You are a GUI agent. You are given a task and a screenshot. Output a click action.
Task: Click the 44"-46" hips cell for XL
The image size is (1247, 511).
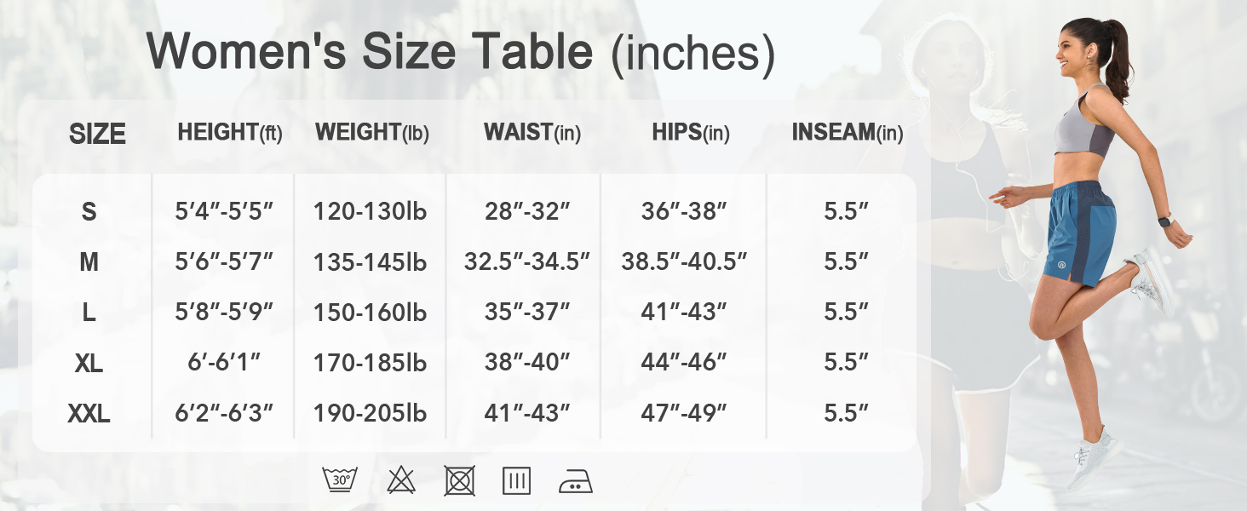(x=684, y=363)
